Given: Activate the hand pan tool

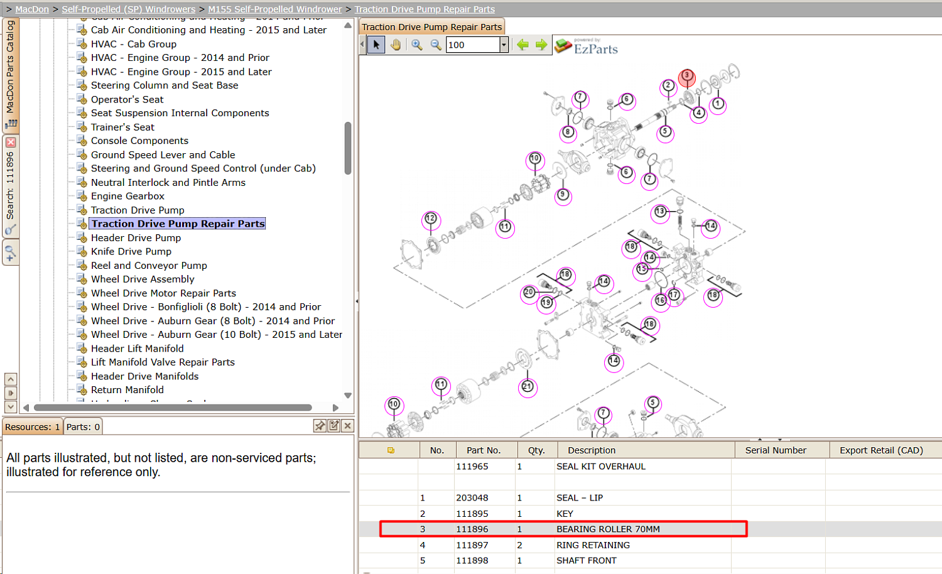Looking at the screenshot, I should pyautogui.click(x=395, y=45).
